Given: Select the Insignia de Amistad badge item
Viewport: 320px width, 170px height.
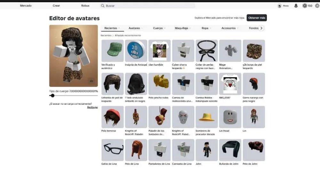Looking at the screenshot, I should pyautogui.click(x=136, y=51).
